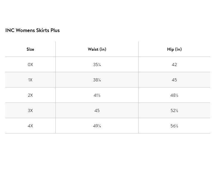Image resolution: width=214 pixels, height=180 pixels.
Task: Select the INC Womens Skirts Plus title
Action: click(x=33, y=30)
